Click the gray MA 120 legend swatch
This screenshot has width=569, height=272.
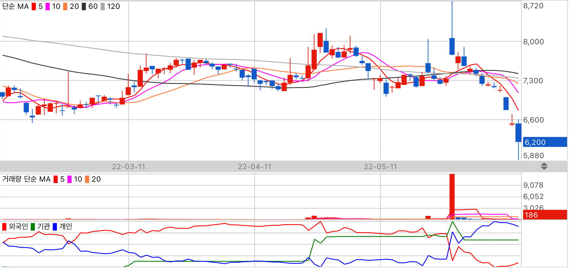103,6
